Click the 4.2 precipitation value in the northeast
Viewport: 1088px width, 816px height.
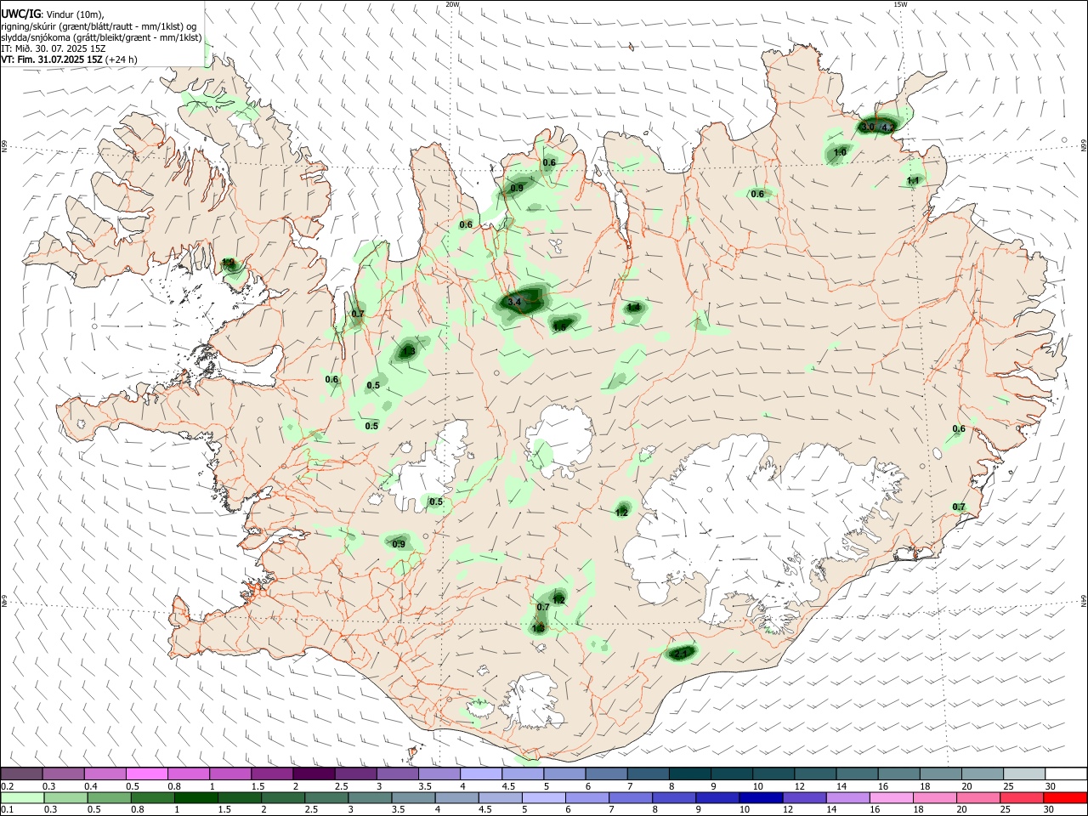coord(888,127)
